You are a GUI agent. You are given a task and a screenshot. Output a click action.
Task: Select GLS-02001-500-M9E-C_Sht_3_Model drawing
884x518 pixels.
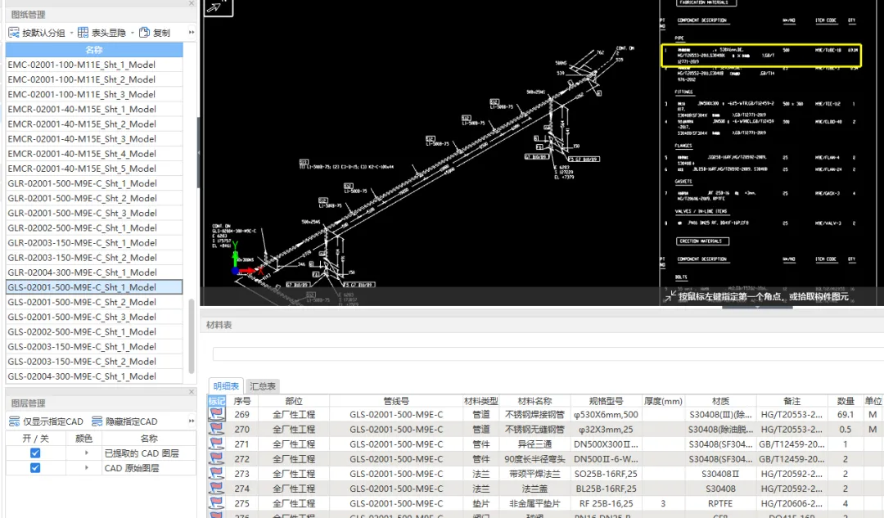tap(94, 317)
